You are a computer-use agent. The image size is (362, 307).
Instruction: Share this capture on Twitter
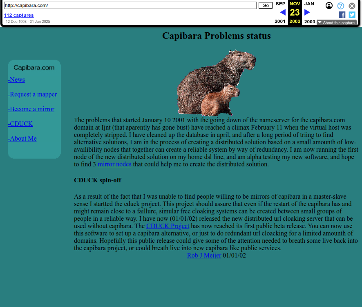[352, 15]
